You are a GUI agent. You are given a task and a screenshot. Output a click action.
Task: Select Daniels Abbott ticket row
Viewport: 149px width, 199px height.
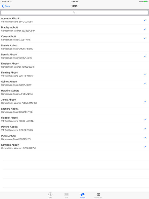pyautogui.click(x=74, y=47)
